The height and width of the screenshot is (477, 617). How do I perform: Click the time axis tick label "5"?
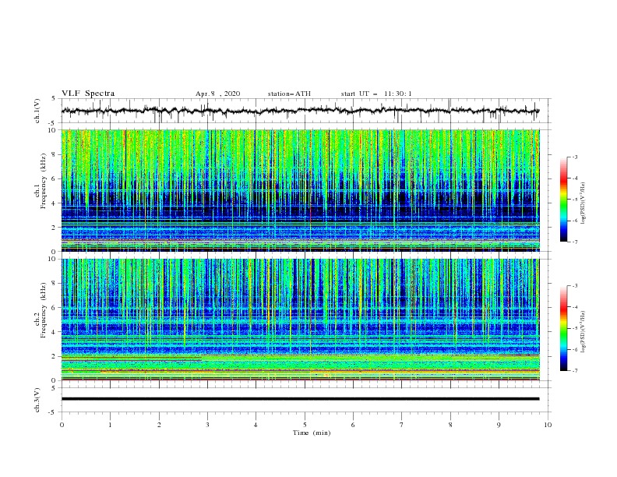coord(305,425)
